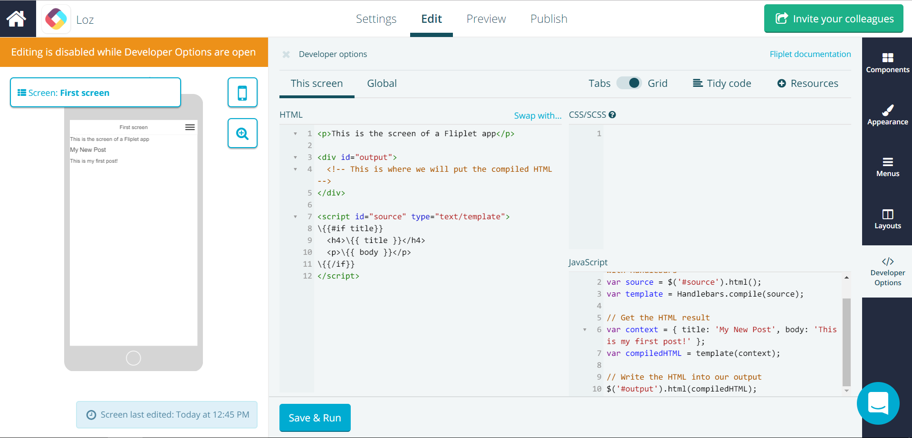This screenshot has width=912, height=438.
Task: Toggle the Tabs/Grid layout switch
Action: 629,83
